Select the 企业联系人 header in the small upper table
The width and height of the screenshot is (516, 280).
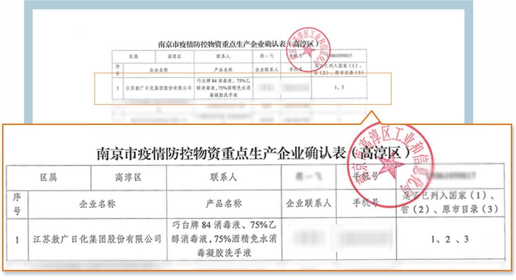tap(267, 69)
